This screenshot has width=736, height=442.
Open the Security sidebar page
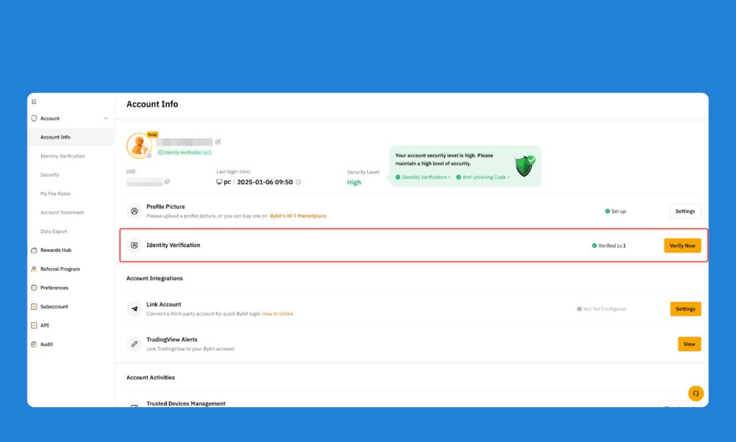click(x=50, y=175)
